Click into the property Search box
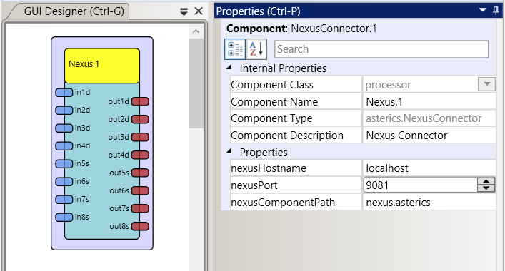 click(x=381, y=49)
